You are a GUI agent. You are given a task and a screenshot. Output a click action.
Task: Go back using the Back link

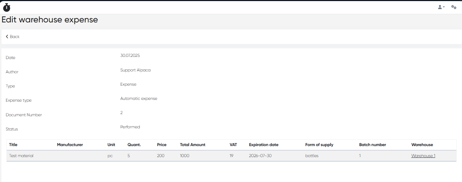tap(13, 37)
